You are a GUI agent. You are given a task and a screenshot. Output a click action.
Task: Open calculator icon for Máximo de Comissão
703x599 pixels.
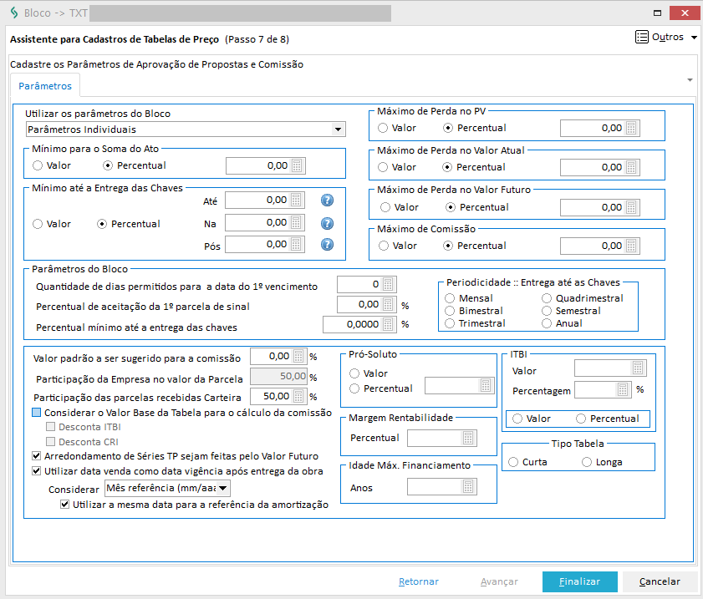(631, 246)
